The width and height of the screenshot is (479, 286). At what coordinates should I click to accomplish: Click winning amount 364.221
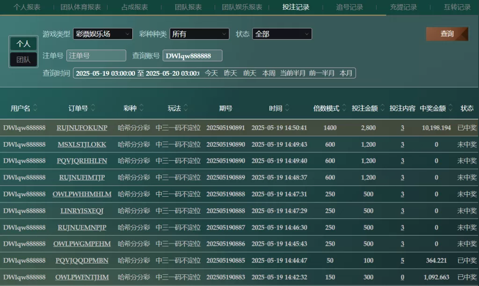click(436, 261)
